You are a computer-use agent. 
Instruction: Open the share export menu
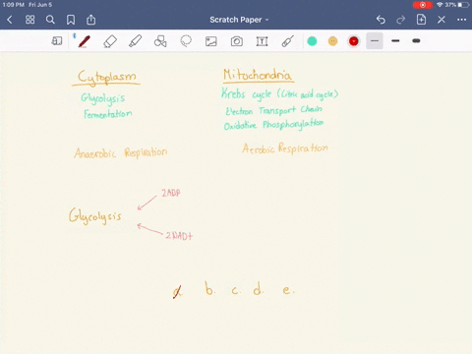(x=90, y=20)
